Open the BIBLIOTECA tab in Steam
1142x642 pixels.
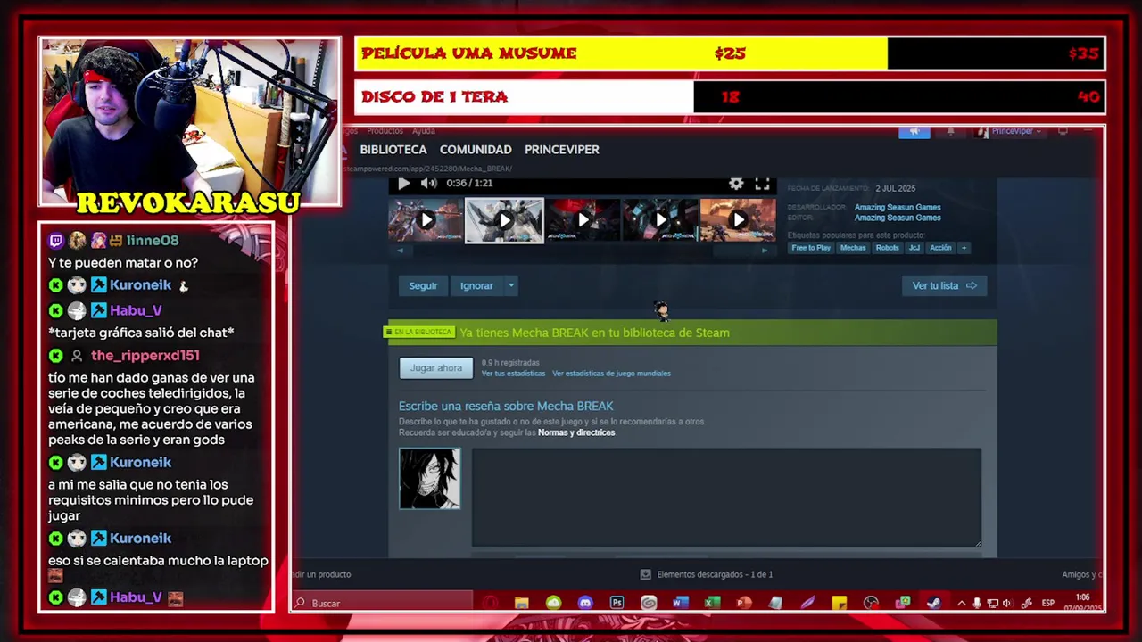click(393, 150)
